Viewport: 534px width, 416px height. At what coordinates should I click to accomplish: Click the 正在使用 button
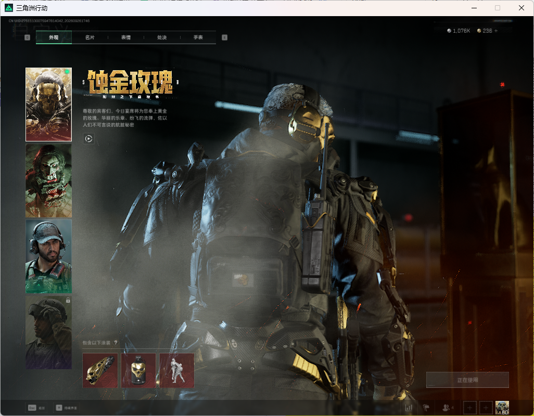(x=467, y=380)
